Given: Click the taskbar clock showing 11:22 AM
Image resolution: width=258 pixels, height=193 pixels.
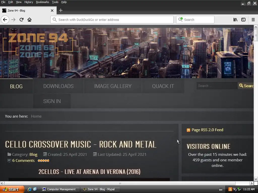Looking at the screenshot, I should tap(249, 189).
